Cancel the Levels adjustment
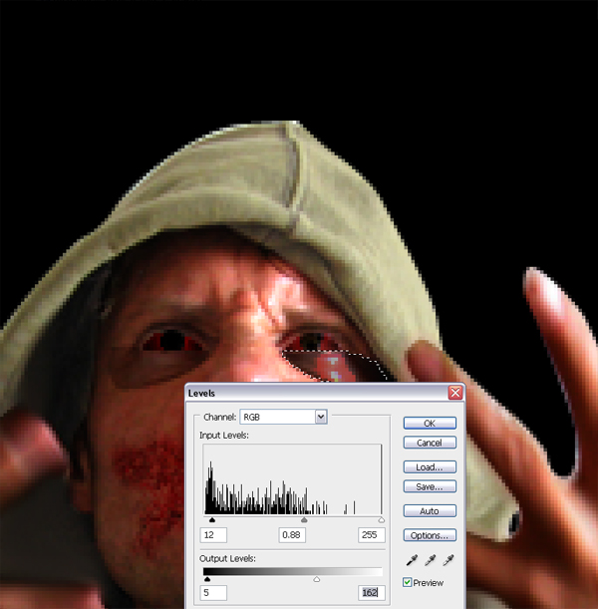Image resolution: width=598 pixels, height=609 pixels. pos(430,443)
